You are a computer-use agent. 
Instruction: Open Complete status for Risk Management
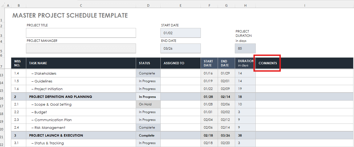pyautogui.click(x=148, y=128)
